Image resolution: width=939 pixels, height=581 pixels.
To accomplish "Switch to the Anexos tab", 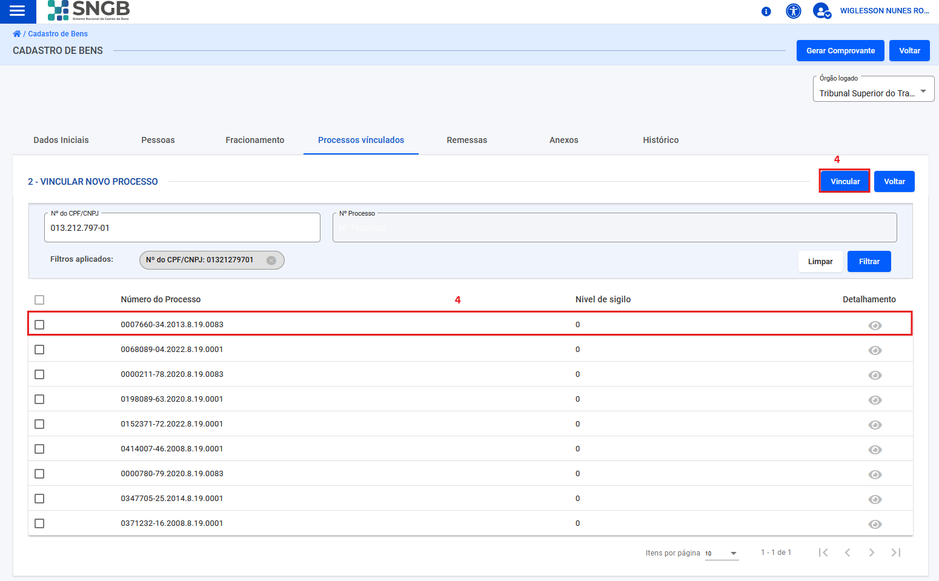I will click(x=564, y=140).
